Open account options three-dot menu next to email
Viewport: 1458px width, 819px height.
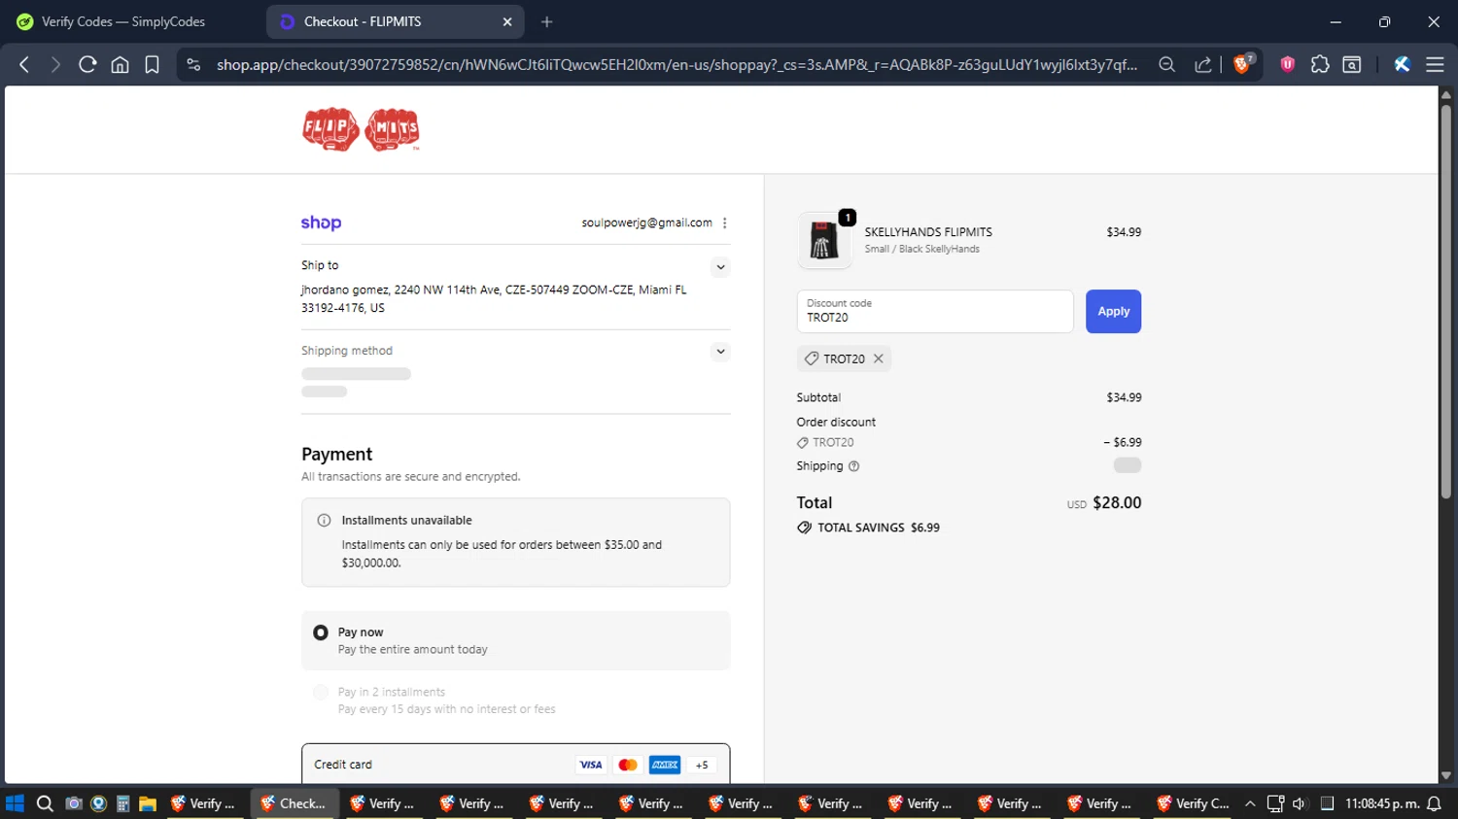click(x=725, y=222)
